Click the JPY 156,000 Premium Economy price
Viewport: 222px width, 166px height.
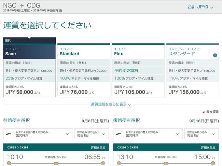click(x=188, y=92)
